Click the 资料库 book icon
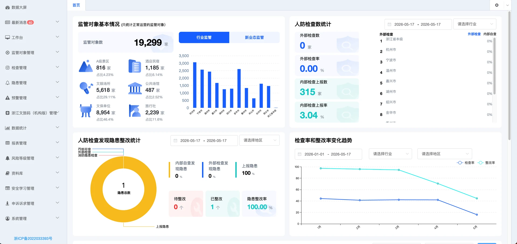Screen dimensions: 517x244 (x=8, y=173)
